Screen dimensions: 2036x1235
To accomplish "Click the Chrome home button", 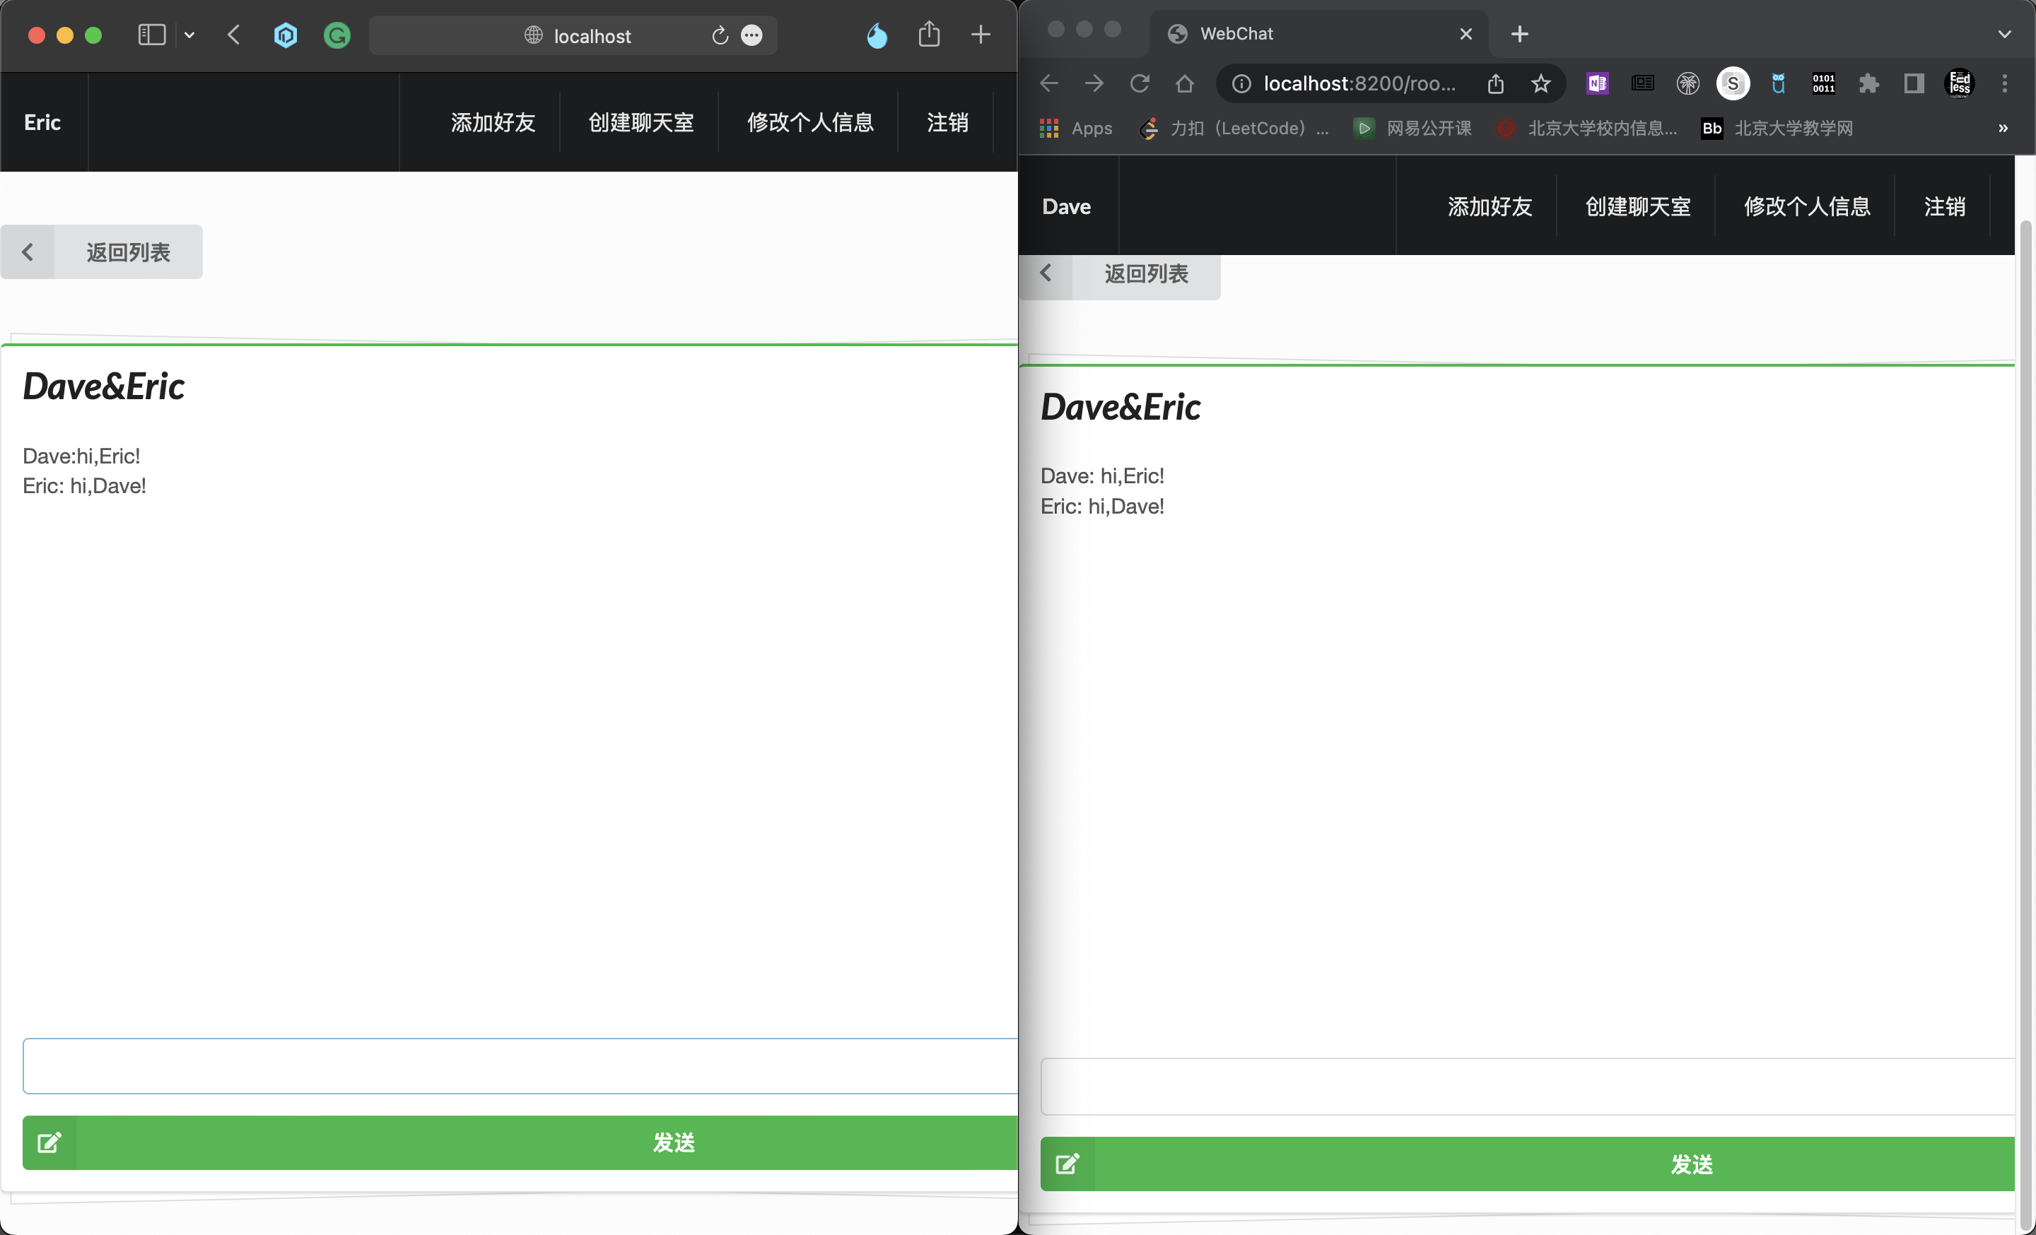I will 1184,83.
